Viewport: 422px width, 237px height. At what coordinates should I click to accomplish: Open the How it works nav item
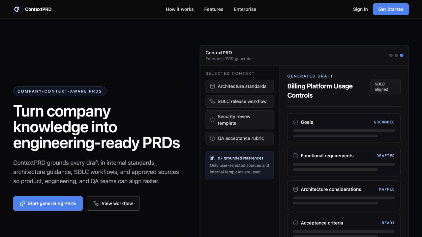(180, 9)
